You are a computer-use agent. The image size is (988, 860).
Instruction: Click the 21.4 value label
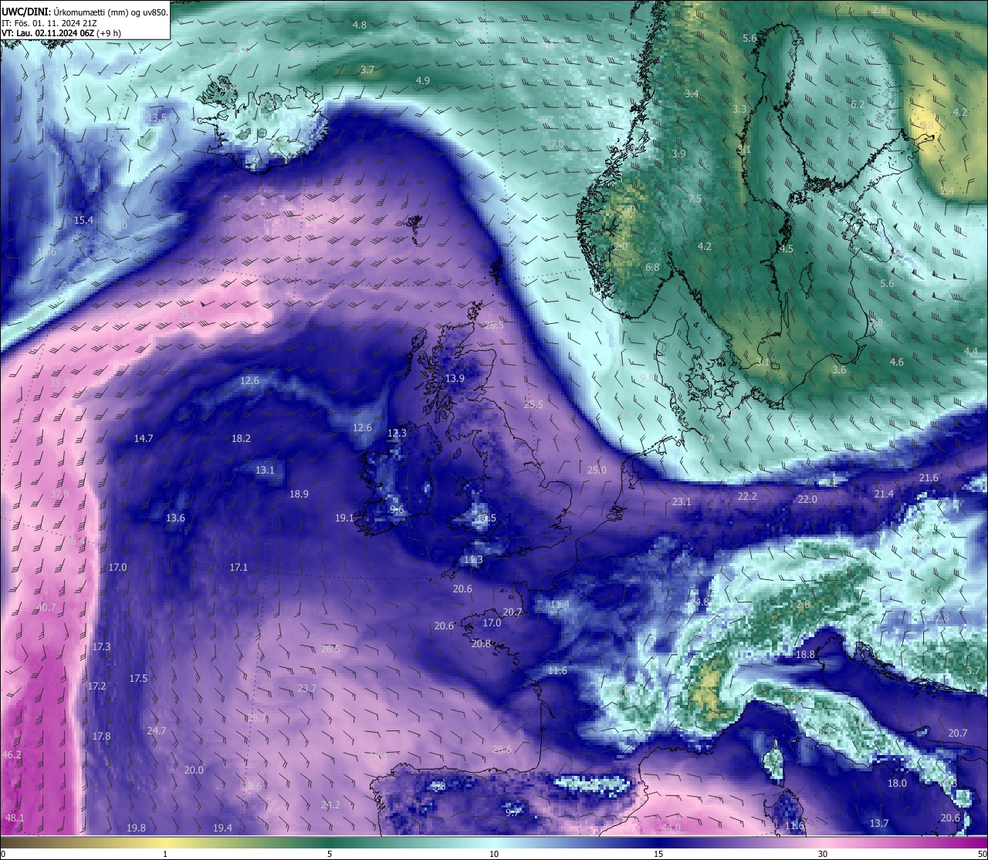[884, 494]
